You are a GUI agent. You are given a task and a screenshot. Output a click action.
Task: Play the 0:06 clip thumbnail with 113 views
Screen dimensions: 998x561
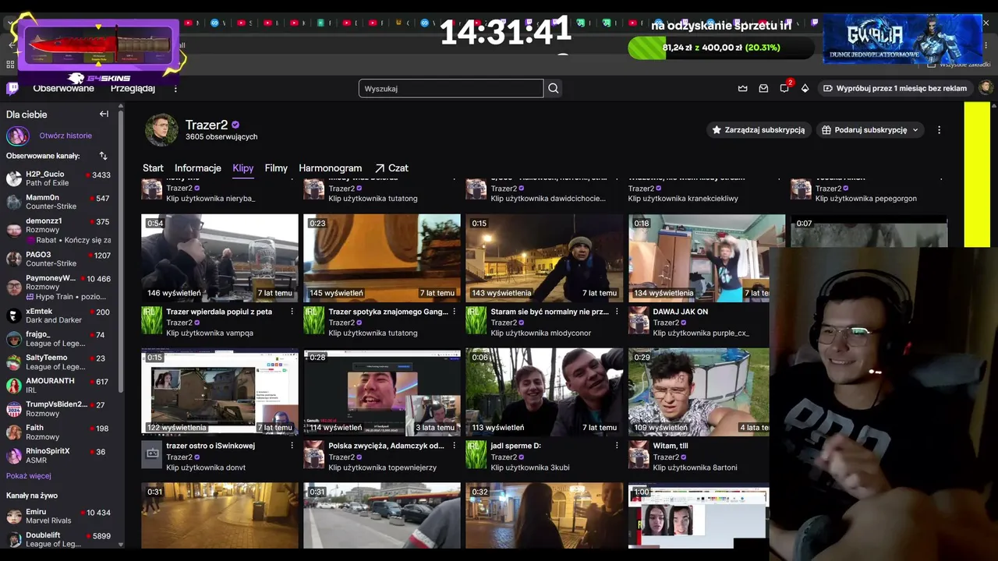tap(544, 393)
